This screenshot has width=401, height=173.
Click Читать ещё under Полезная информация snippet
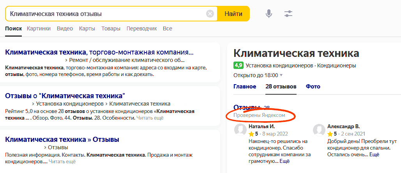click(62, 161)
